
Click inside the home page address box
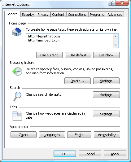[70, 41]
